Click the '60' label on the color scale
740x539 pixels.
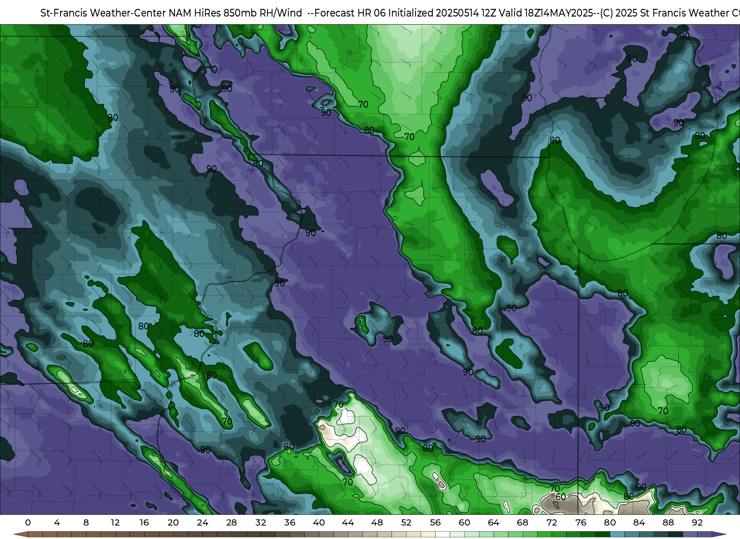pyautogui.click(x=464, y=522)
